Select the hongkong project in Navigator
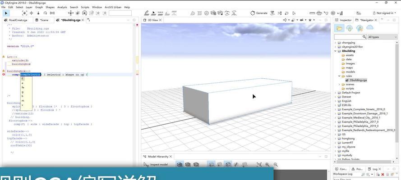The image size is (401, 180). point(348,139)
